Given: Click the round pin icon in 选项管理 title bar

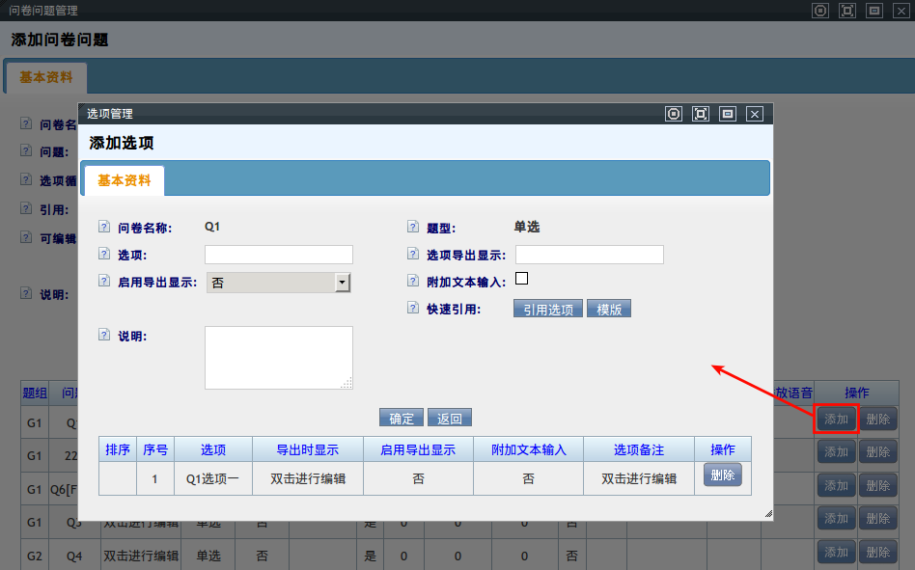Looking at the screenshot, I should (674, 114).
